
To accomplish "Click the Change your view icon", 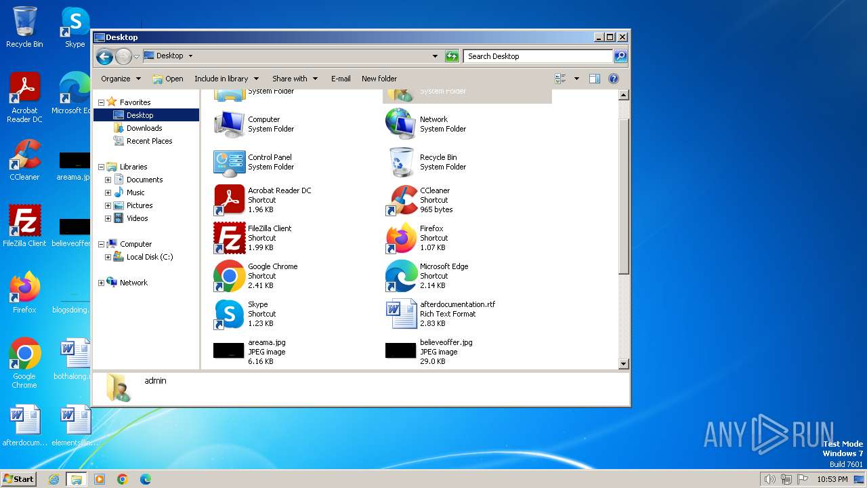I will tap(560, 79).
